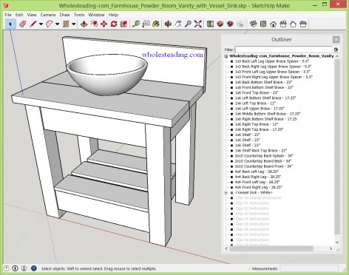This screenshot has height=275, width=349.
Task: Open the Outliner details arrow button
Action: [x=336, y=50]
